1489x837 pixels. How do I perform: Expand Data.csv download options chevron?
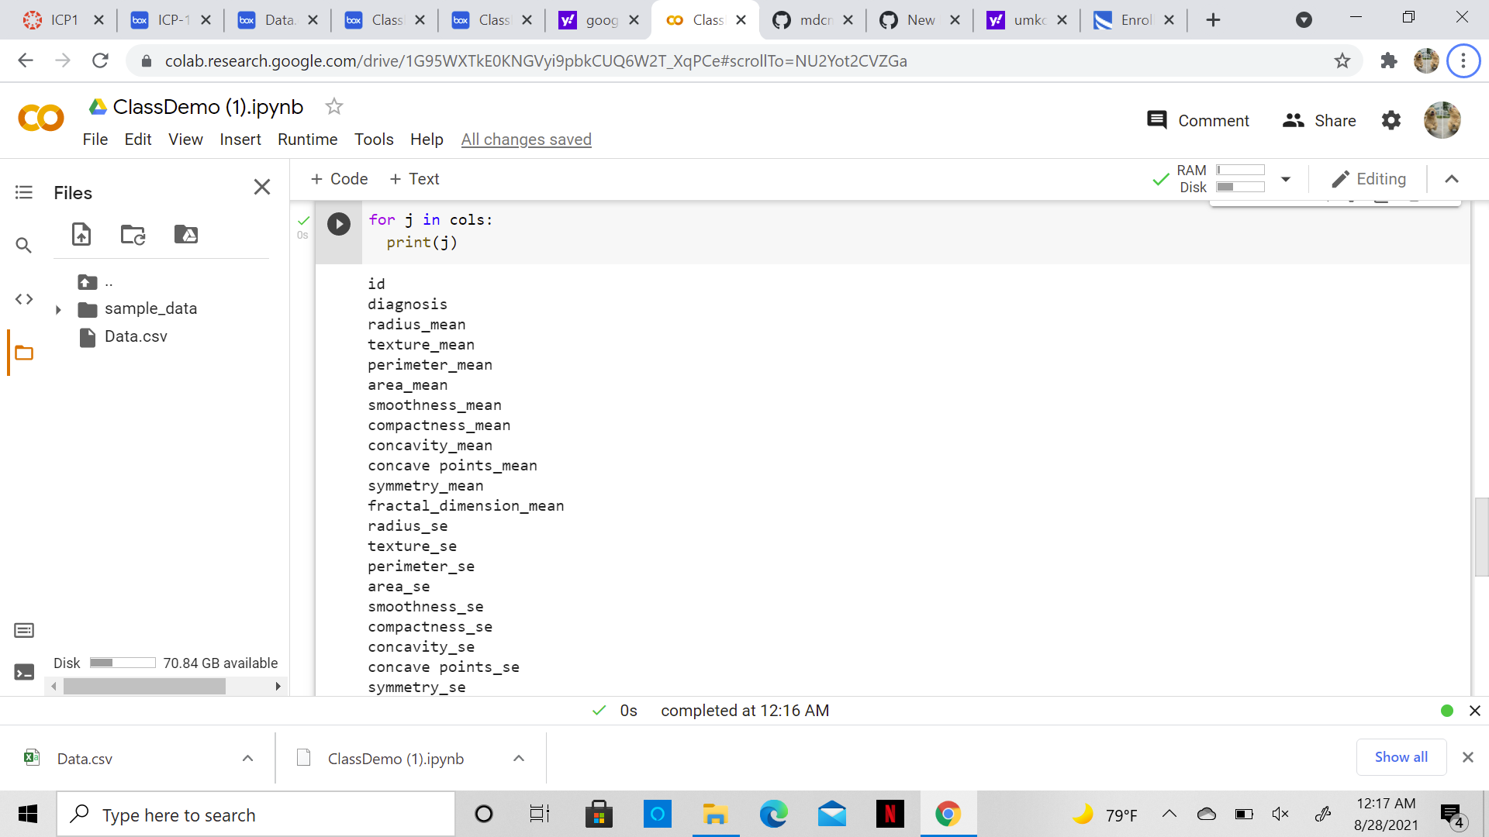(247, 758)
